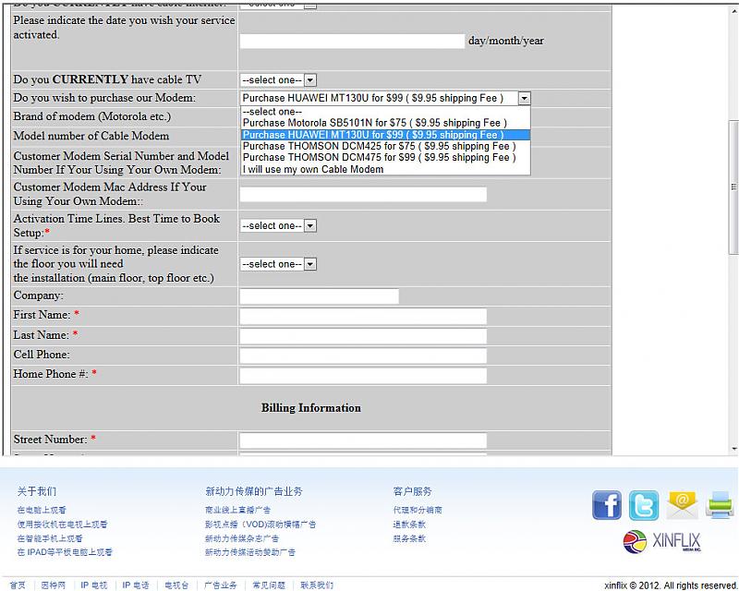Open the CURRENTLY have cable TV dropdown
Viewport: 739px width, 591px height.
click(x=278, y=80)
